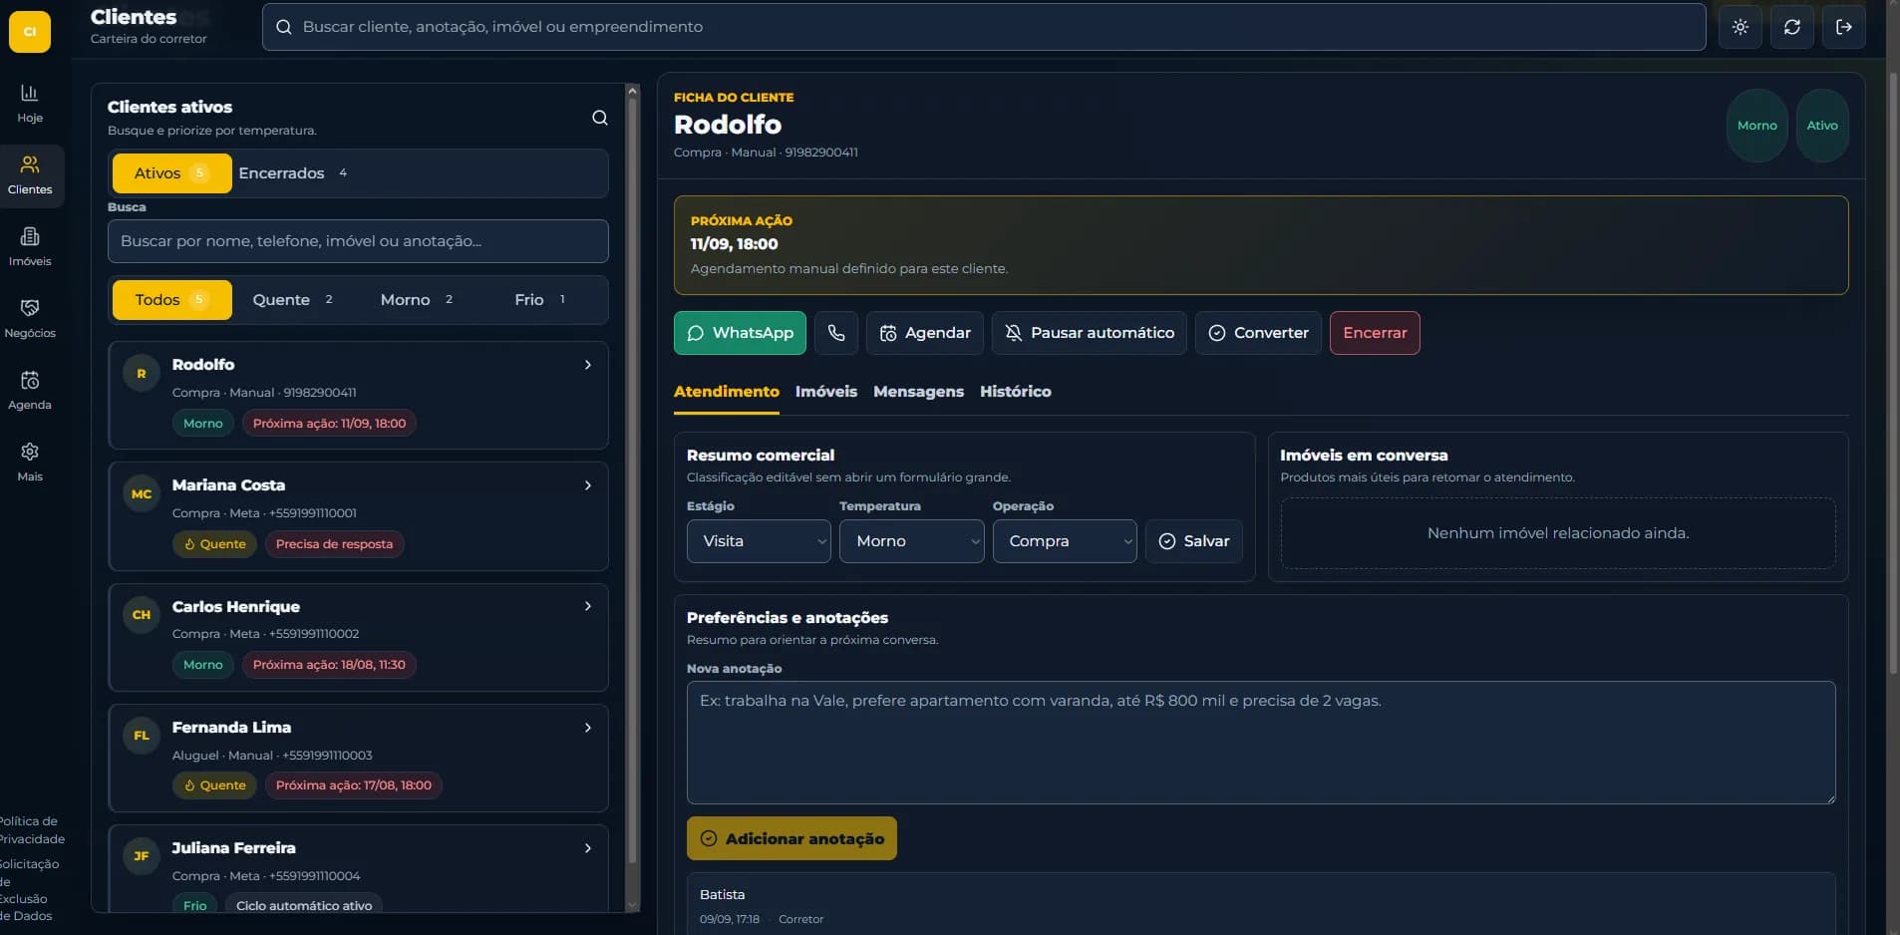1900x935 pixels.
Task: Open Fernanda Lima's card chevron
Action: click(588, 728)
